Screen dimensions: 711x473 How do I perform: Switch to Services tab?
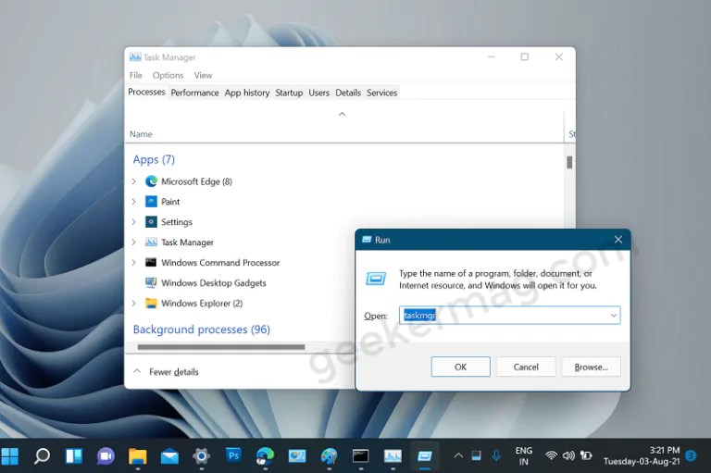coord(381,93)
